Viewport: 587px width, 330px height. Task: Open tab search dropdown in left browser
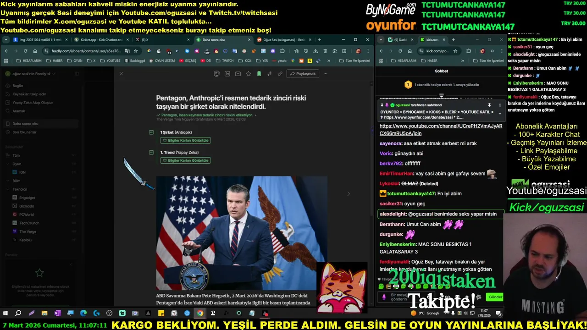[6, 40]
